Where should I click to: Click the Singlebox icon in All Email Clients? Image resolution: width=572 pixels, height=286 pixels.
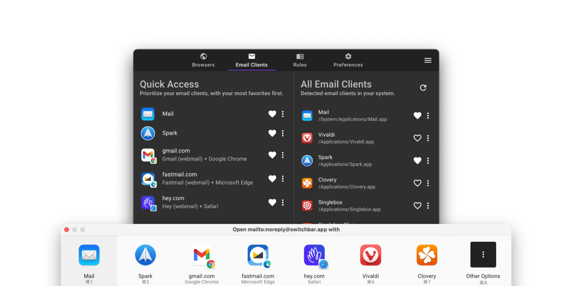(x=307, y=206)
